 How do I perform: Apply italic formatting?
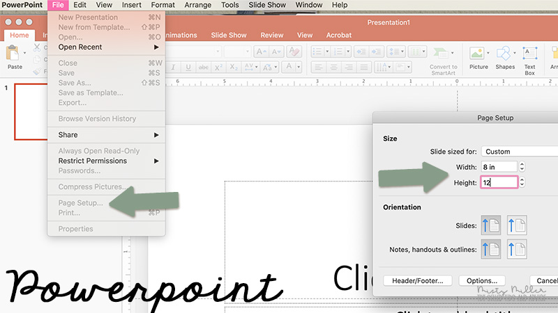point(173,67)
